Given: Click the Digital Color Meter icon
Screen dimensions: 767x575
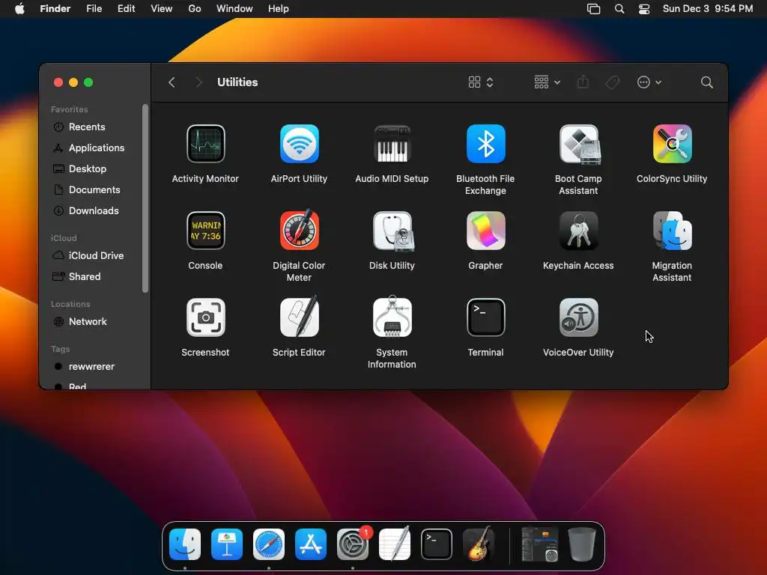Looking at the screenshot, I should coord(299,230).
